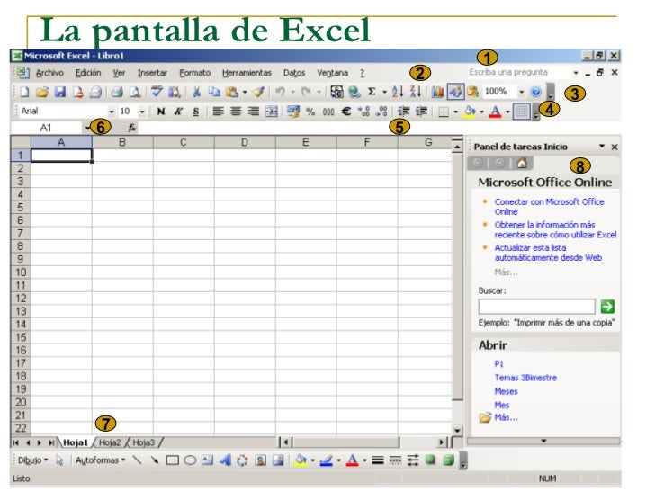
Task: Center text with the center align icon
Action: (x=236, y=112)
